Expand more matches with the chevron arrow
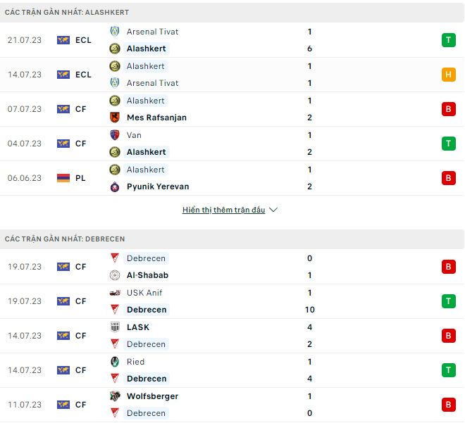 [274, 210]
